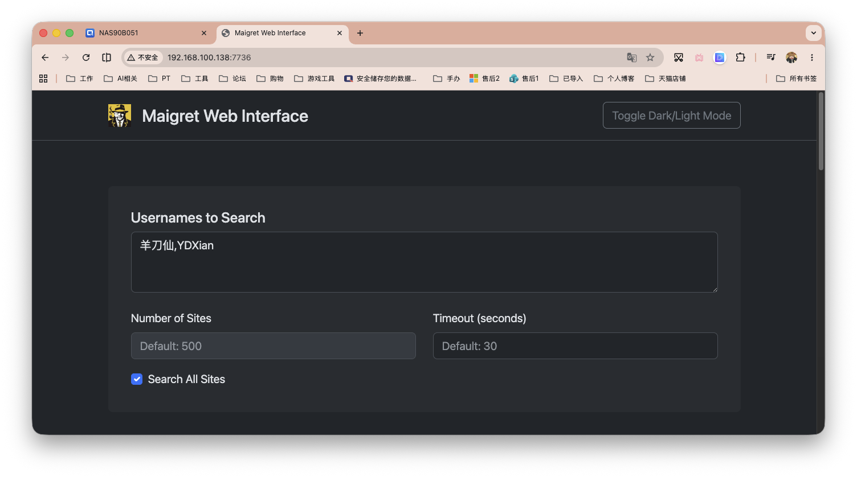Go forward with the browser arrow
The height and width of the screenshot is (477, 857).
coord(66,57)
